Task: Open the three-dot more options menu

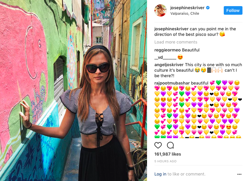Action: coord(239,174)
